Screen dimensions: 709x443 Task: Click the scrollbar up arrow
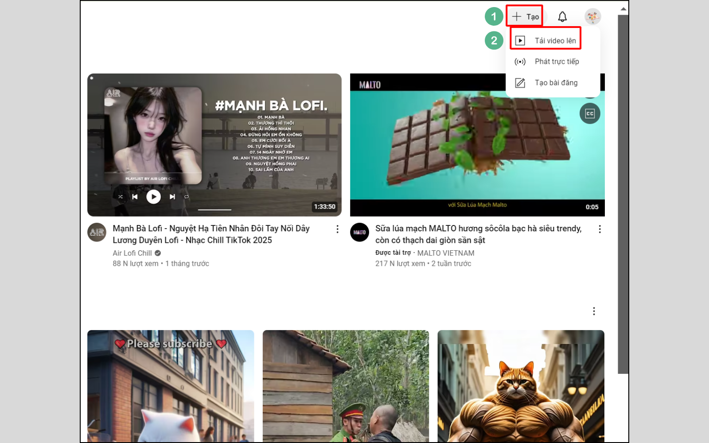tap(623, 8)
